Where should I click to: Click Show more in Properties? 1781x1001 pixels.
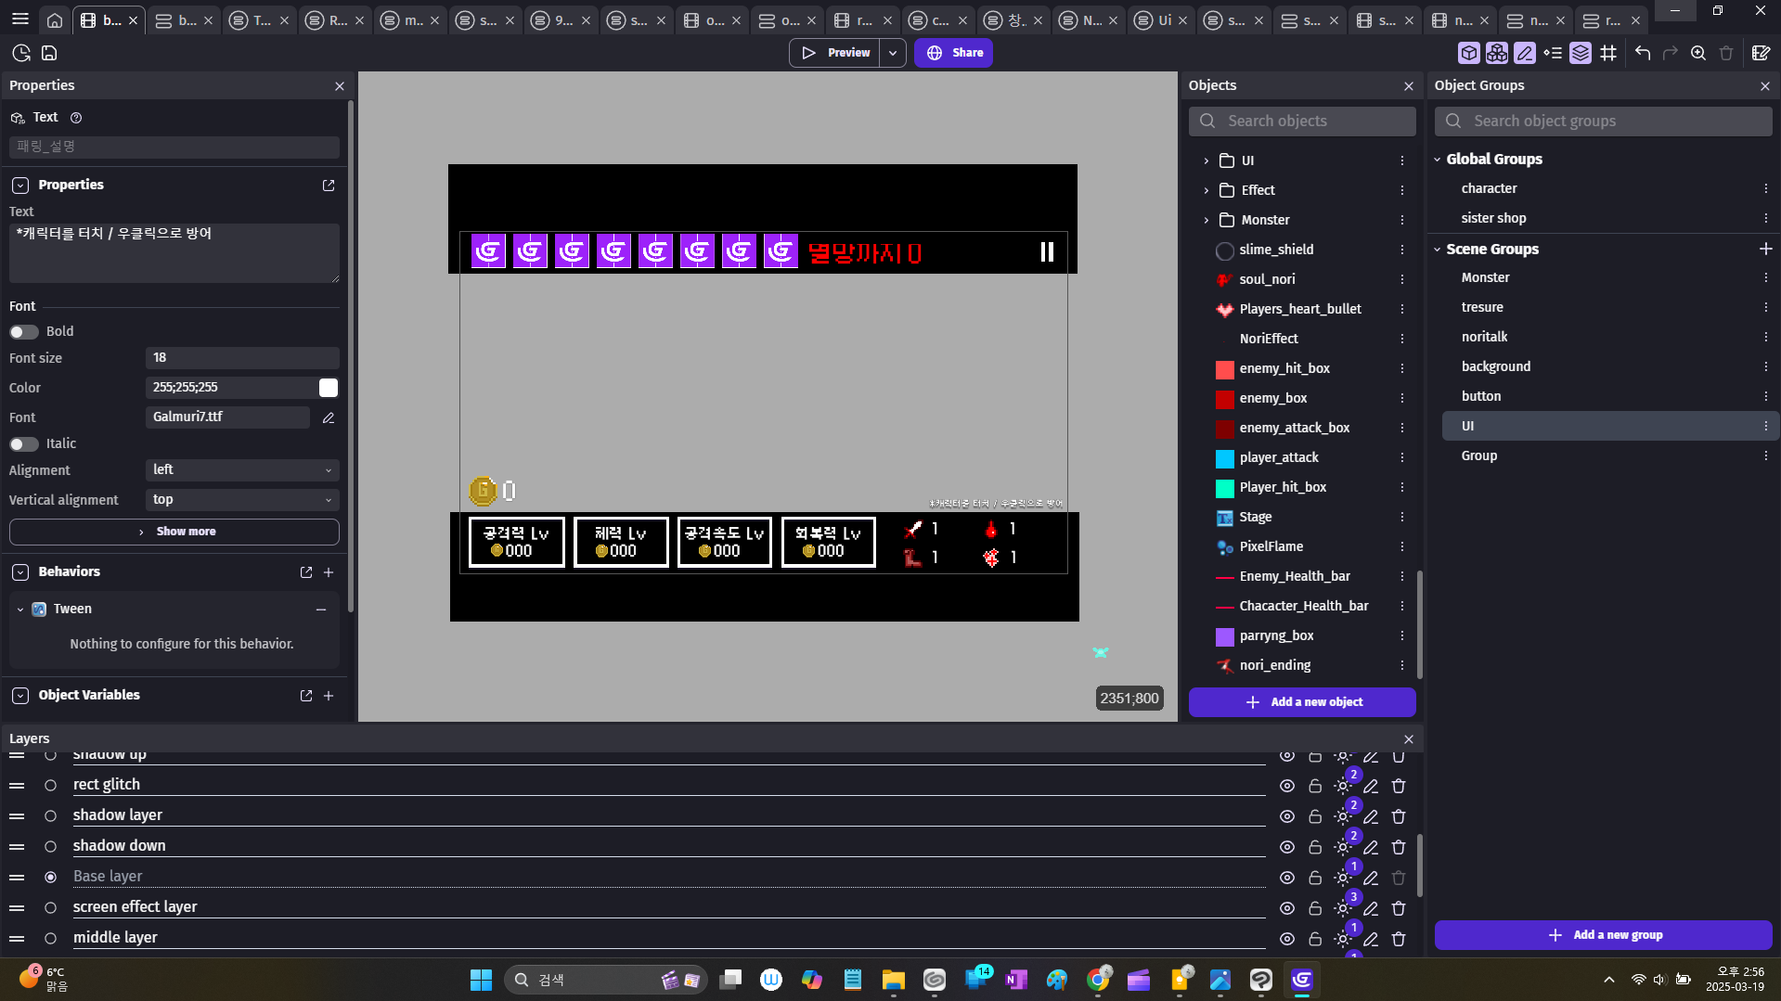[x=174, y=532]
